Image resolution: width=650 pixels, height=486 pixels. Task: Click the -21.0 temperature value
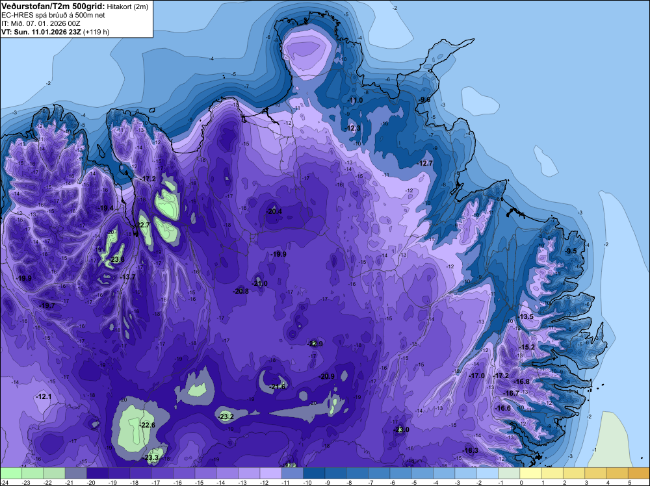click(261, 283)
